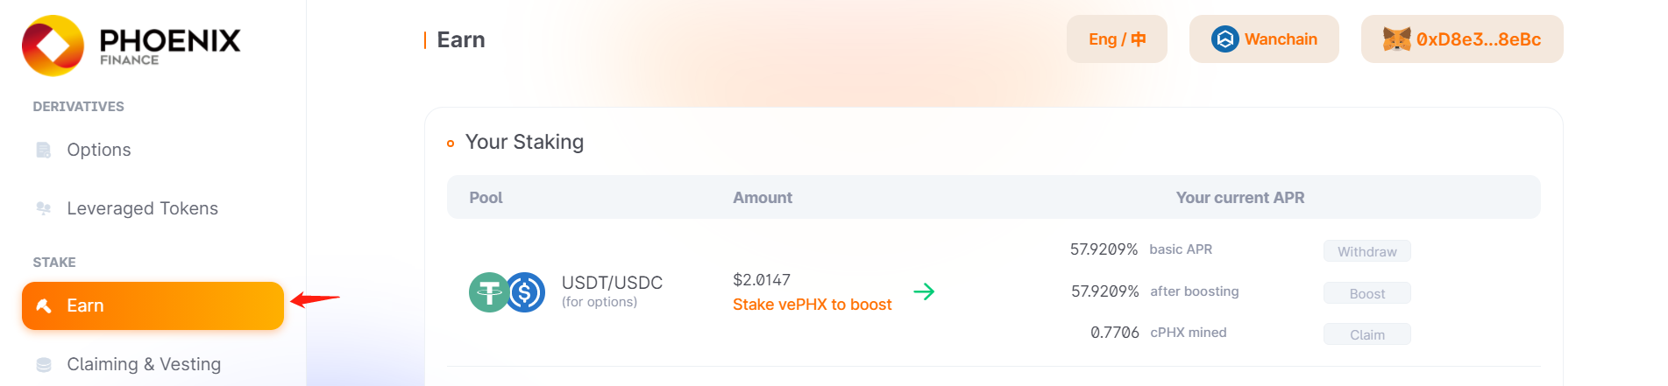Click the Earn rocket icon

(44, 305)
